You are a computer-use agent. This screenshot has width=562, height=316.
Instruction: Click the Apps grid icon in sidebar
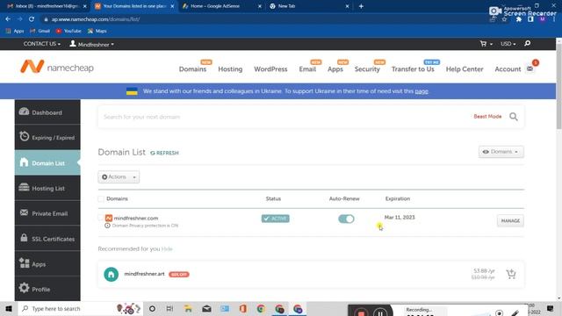24,263
